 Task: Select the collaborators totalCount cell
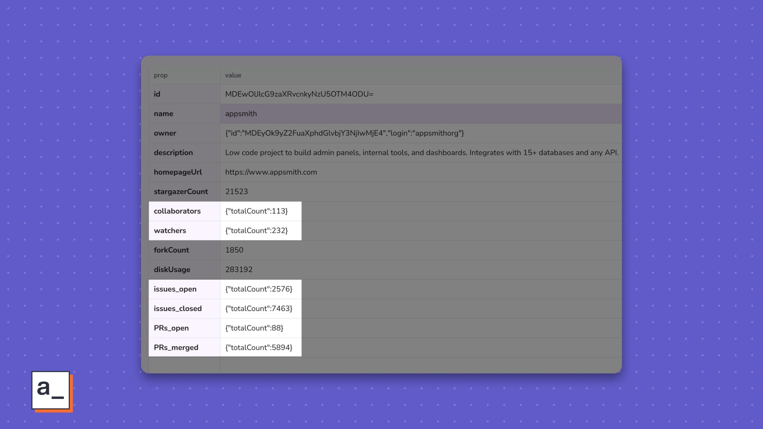coord(256,211)
